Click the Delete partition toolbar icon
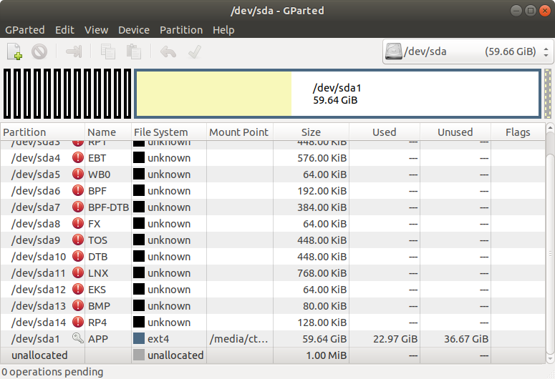 39,51
